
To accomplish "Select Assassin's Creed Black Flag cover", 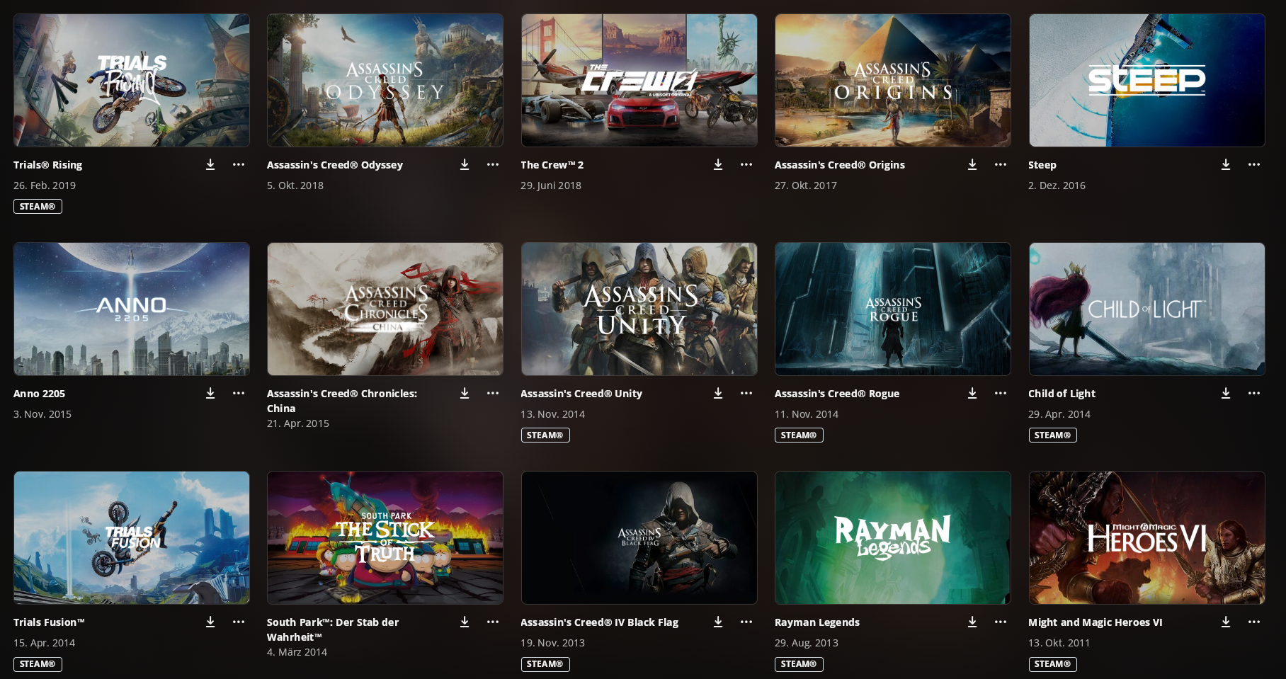I will [639, 537].
